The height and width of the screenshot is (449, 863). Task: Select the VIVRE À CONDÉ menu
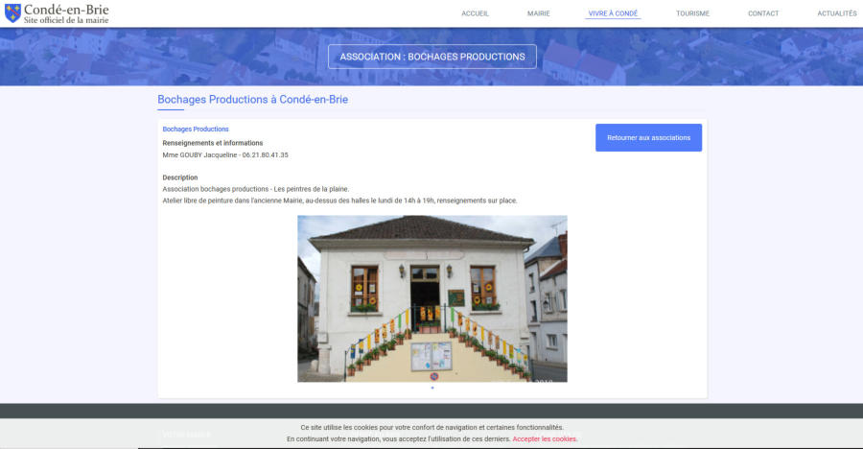(613, 13)
